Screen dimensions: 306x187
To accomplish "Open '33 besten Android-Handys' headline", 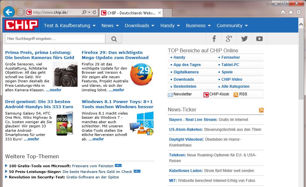I will (x=39, y=104).
